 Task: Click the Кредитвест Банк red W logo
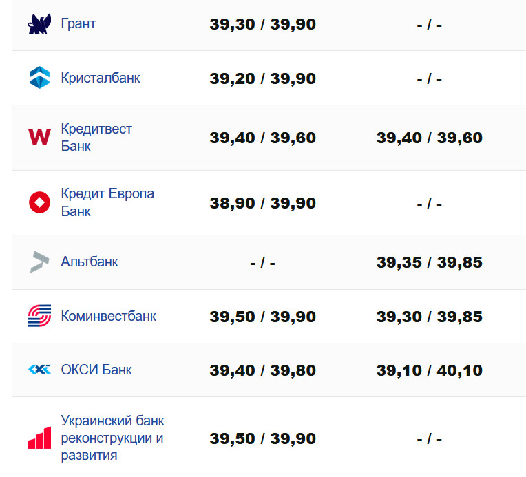tap(39, 137)
